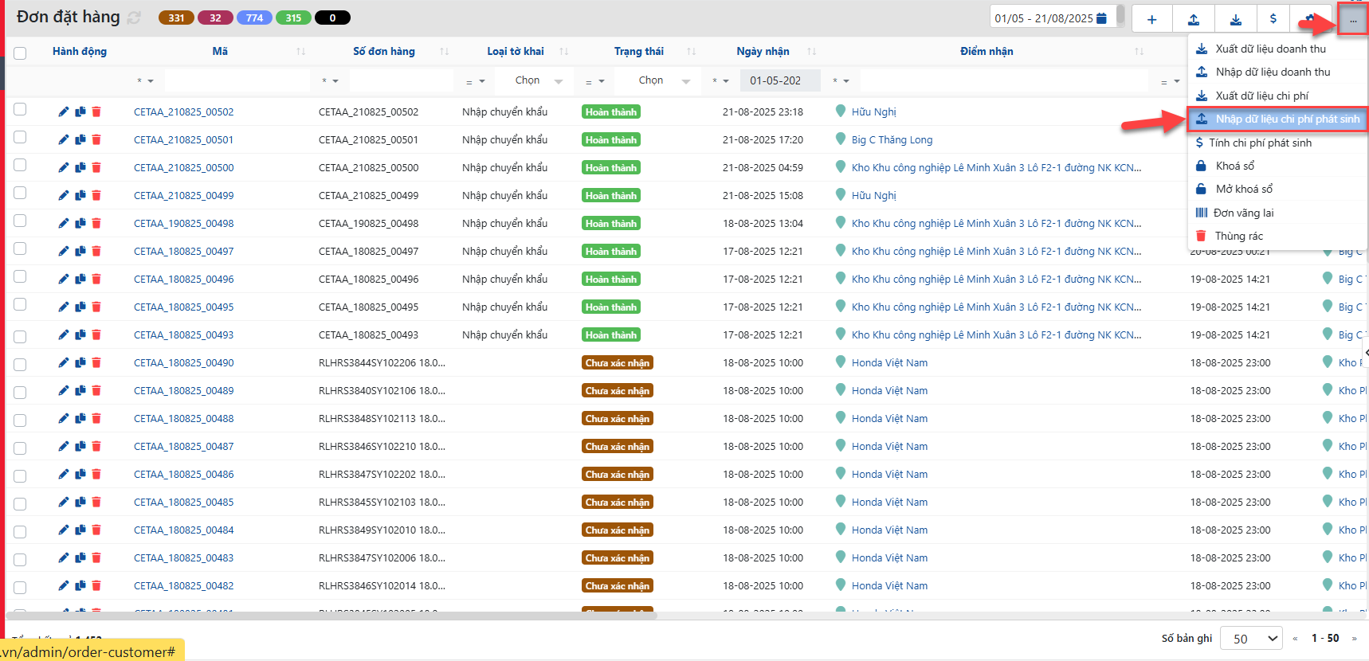Screen dimensions: 1369x661
Task: Select Xuất dữ liệu doanh thu menu item
Action: [x=1277, y=49]
